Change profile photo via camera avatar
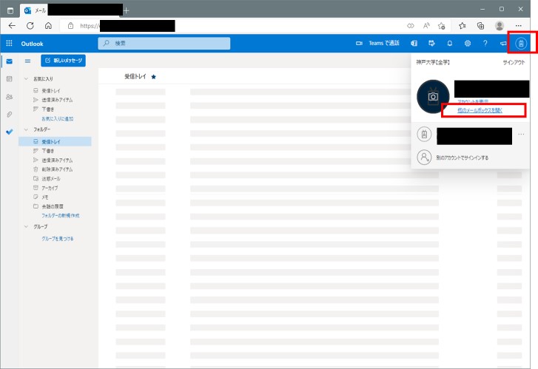 click(433, 97)
